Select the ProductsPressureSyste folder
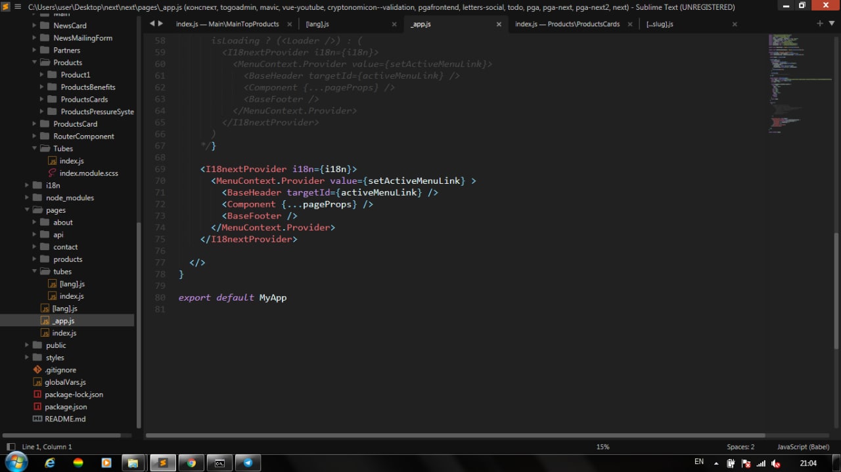This screenshot has width=841, height=472. coord(97,112)
